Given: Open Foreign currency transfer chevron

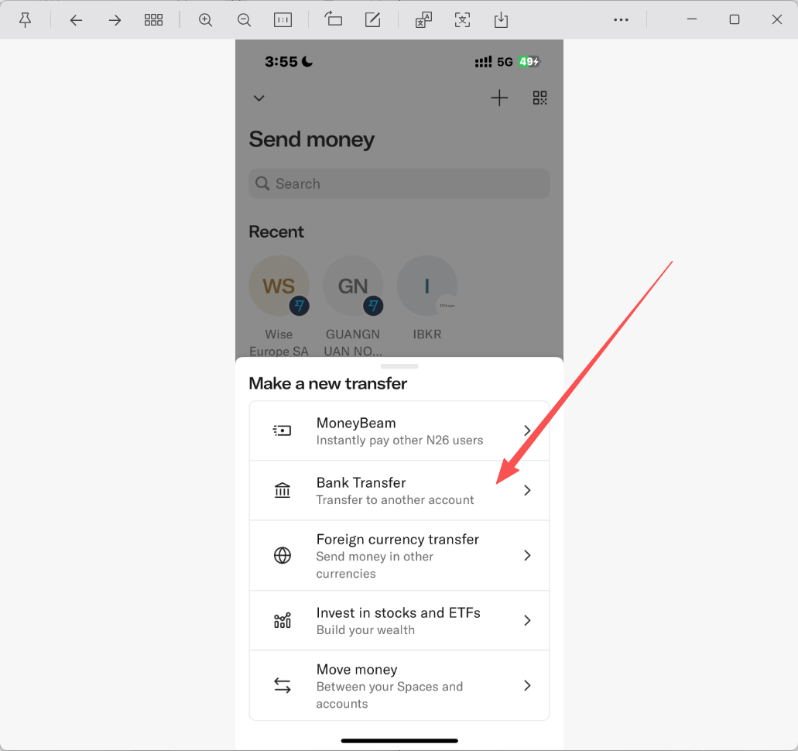Looking at the screenshot, I should (x=527, y=555).
